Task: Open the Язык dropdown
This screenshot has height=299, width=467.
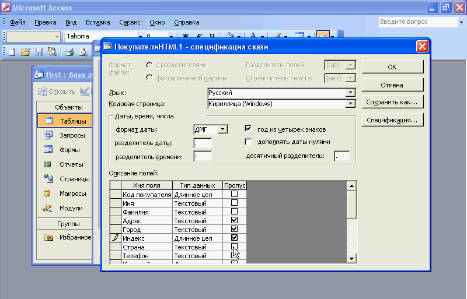Action: (351, 93)
